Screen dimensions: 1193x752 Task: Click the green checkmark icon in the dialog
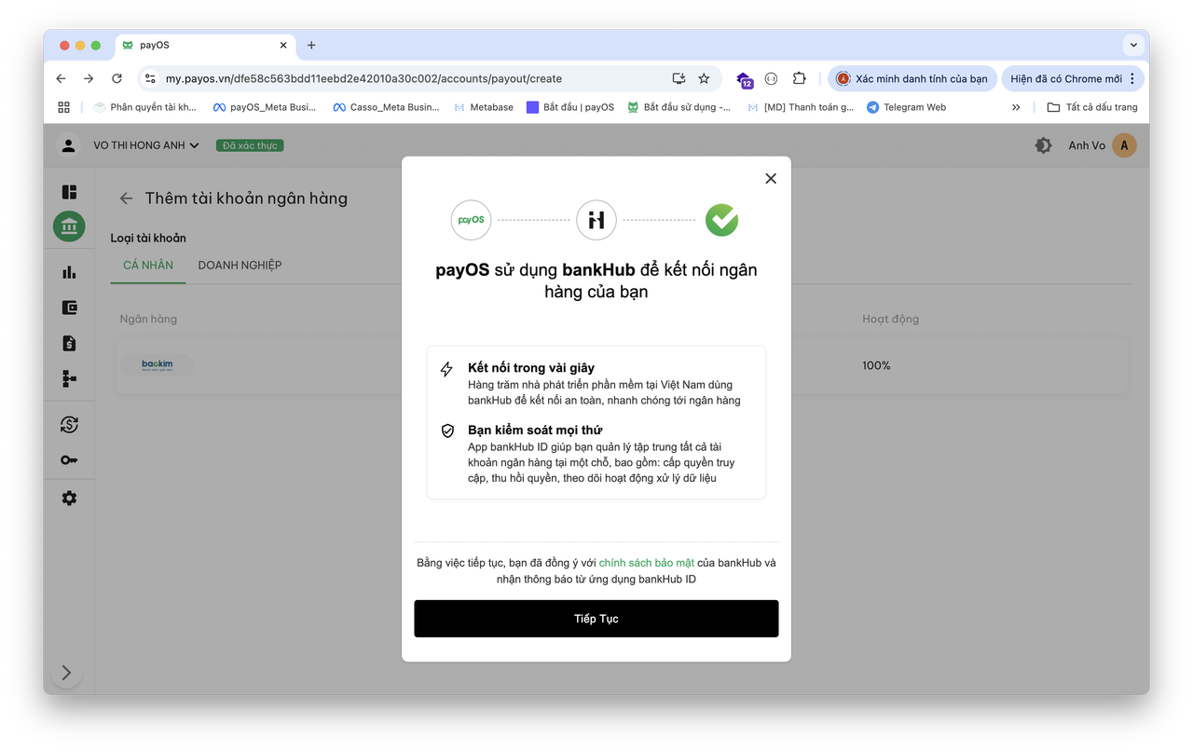721,220
